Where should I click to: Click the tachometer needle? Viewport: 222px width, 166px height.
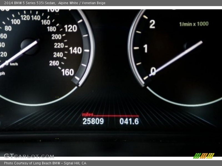click(176, 58)
